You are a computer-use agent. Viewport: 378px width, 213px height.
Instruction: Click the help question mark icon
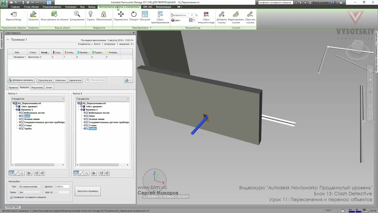pyautogui.click(x=341, y=2)
